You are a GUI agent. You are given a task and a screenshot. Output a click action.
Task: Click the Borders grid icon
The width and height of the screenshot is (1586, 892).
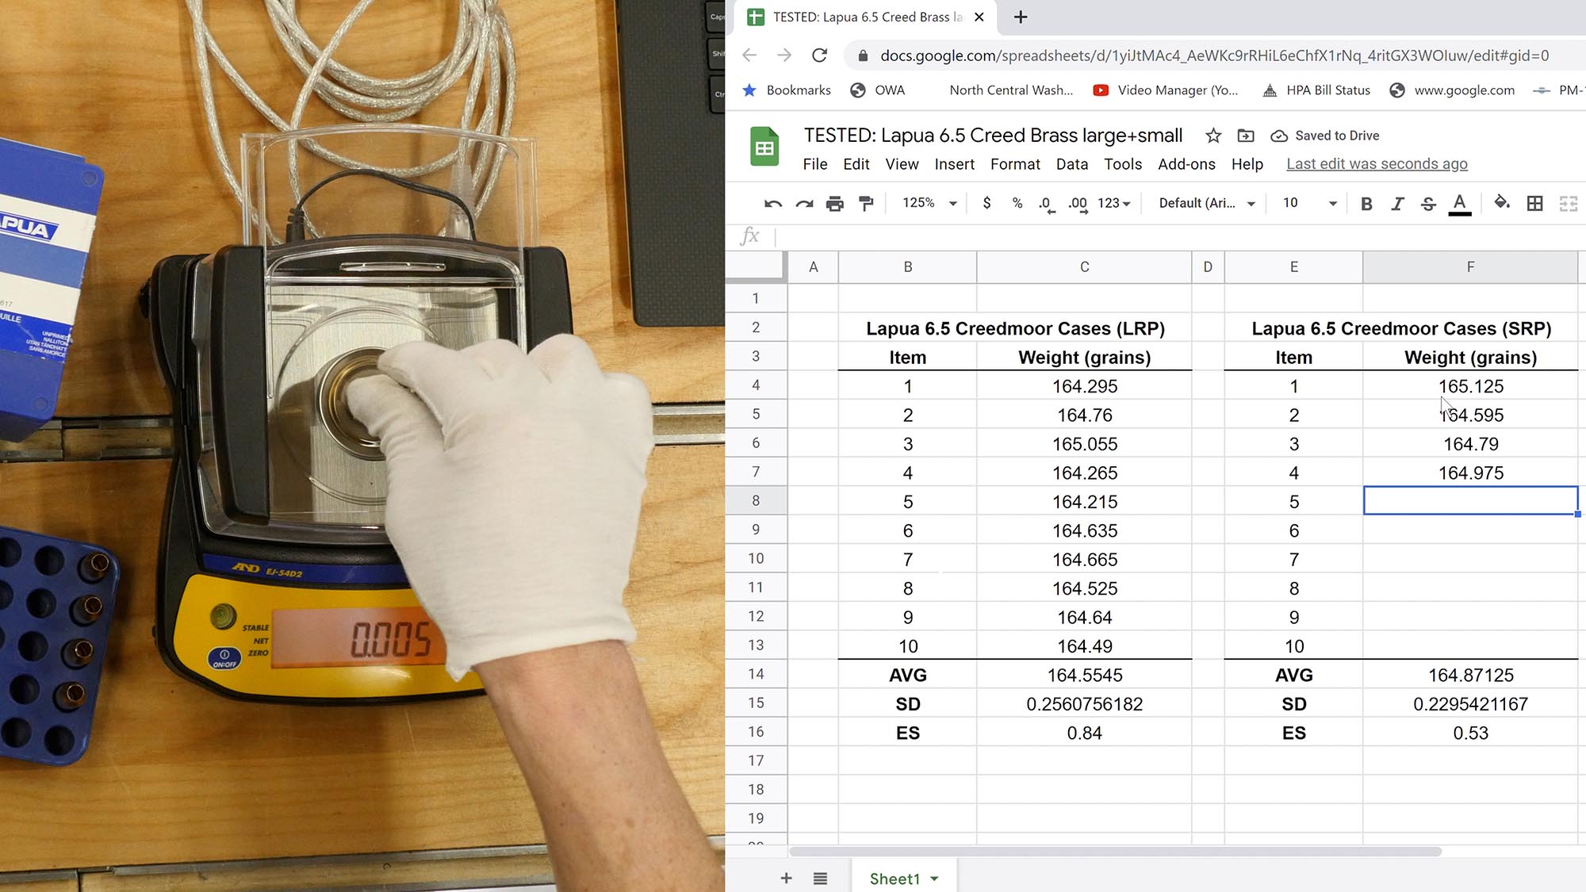(1534, 204)
